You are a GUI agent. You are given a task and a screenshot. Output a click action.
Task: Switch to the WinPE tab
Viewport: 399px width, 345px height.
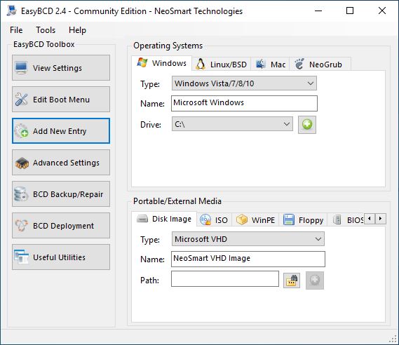tap(255, 220)
